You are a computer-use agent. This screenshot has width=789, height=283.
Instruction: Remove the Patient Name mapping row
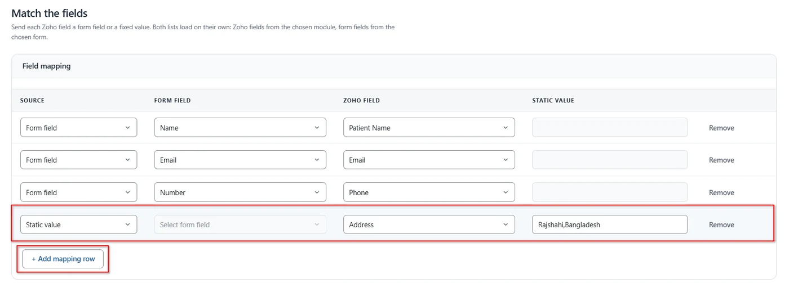click(721, 128)
